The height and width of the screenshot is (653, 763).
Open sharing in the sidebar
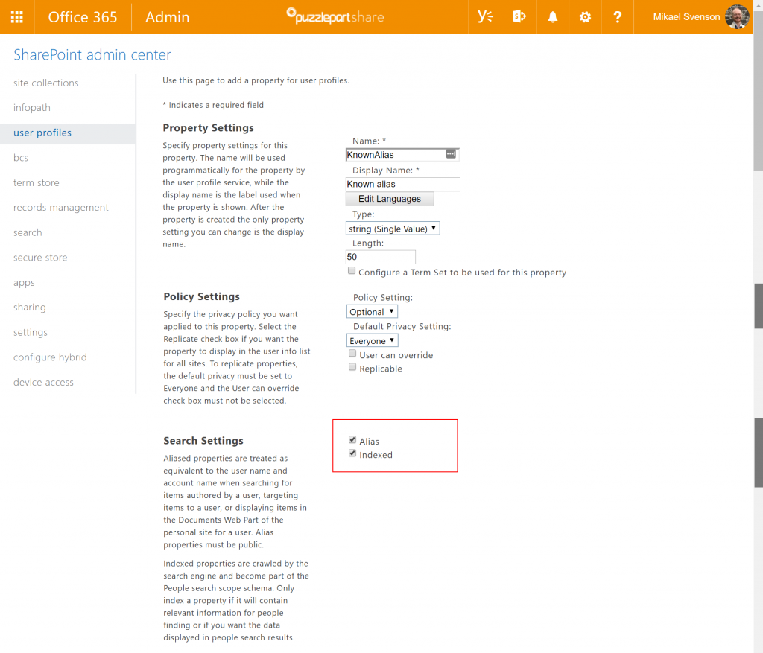[x=29, y=308]
